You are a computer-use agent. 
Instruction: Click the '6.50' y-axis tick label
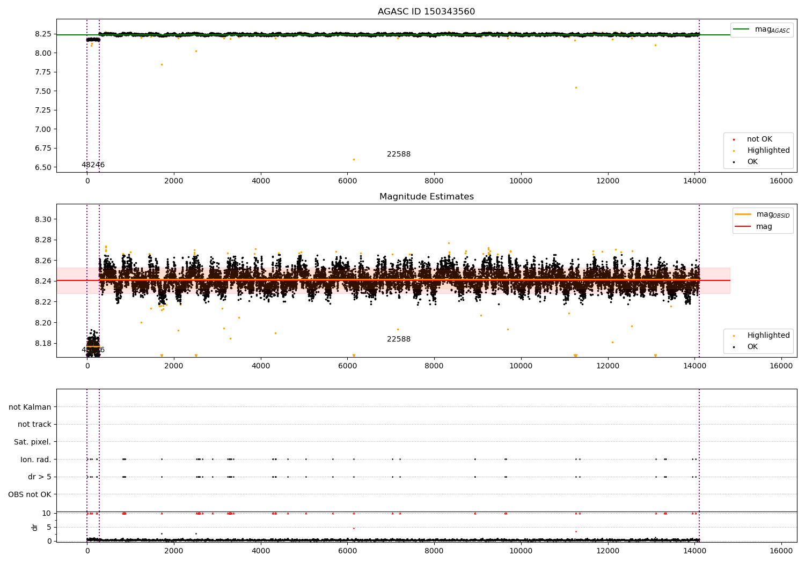point(43,167)
